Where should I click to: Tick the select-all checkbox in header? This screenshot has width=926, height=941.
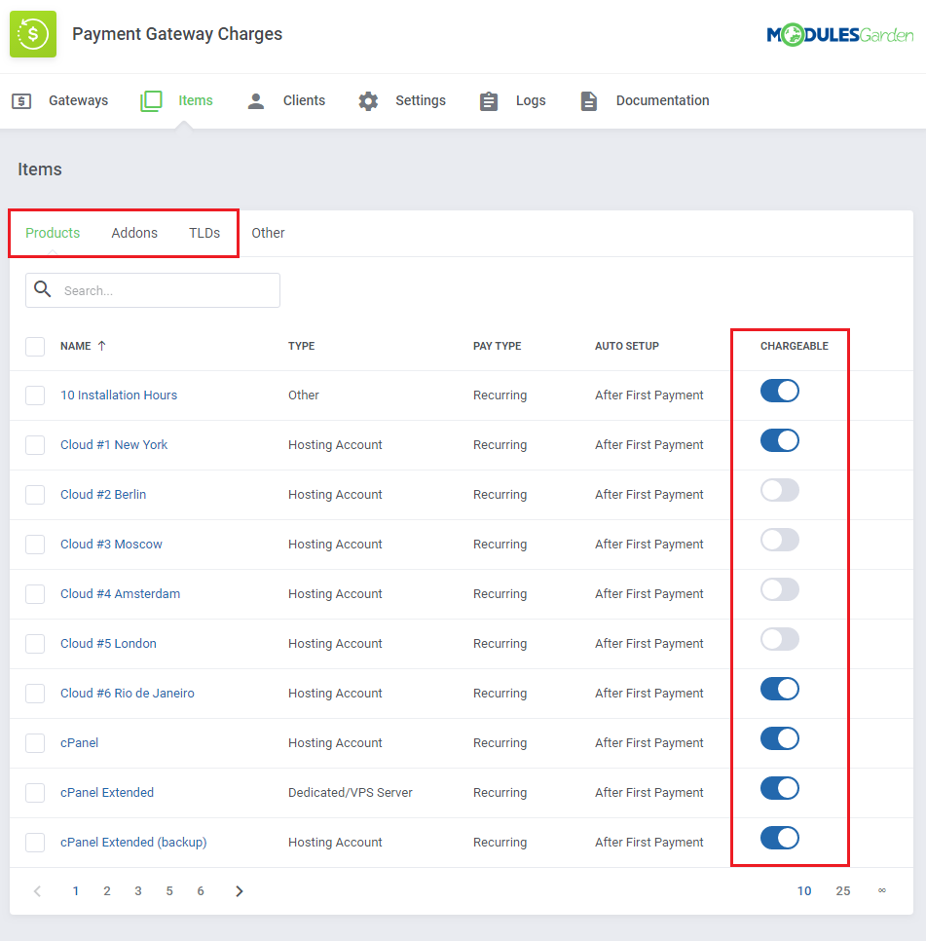point(35,346)
